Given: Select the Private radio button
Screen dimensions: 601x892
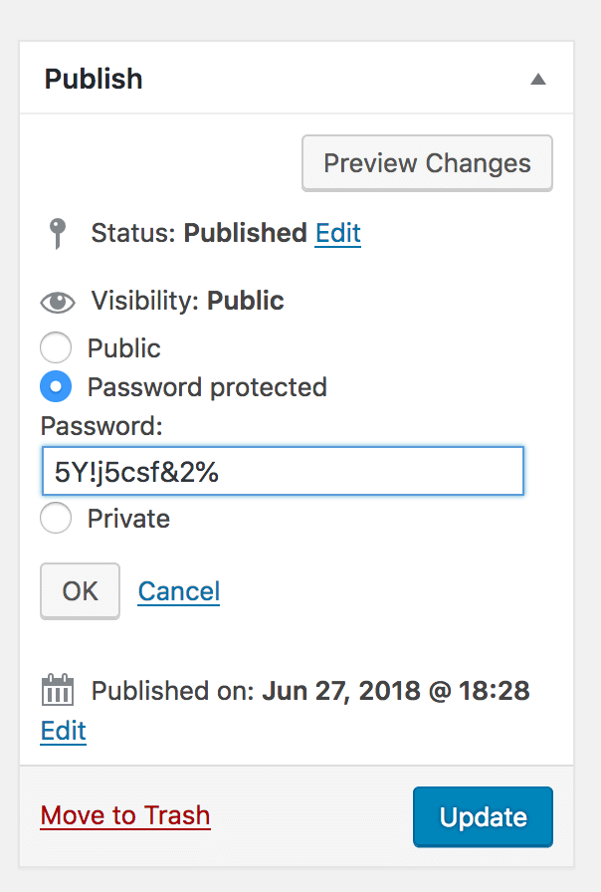Looking at the screenshot, I should click(56, 518).
